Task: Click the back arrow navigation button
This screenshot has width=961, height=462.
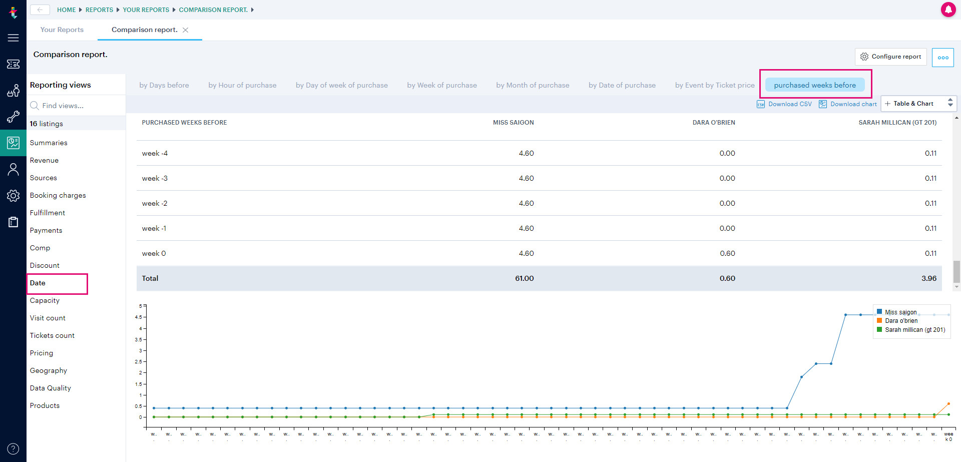Action: pyautogui.click(x=40, y=10)
